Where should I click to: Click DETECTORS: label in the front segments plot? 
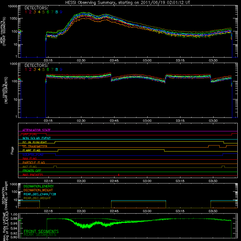[x=36, y=8]
